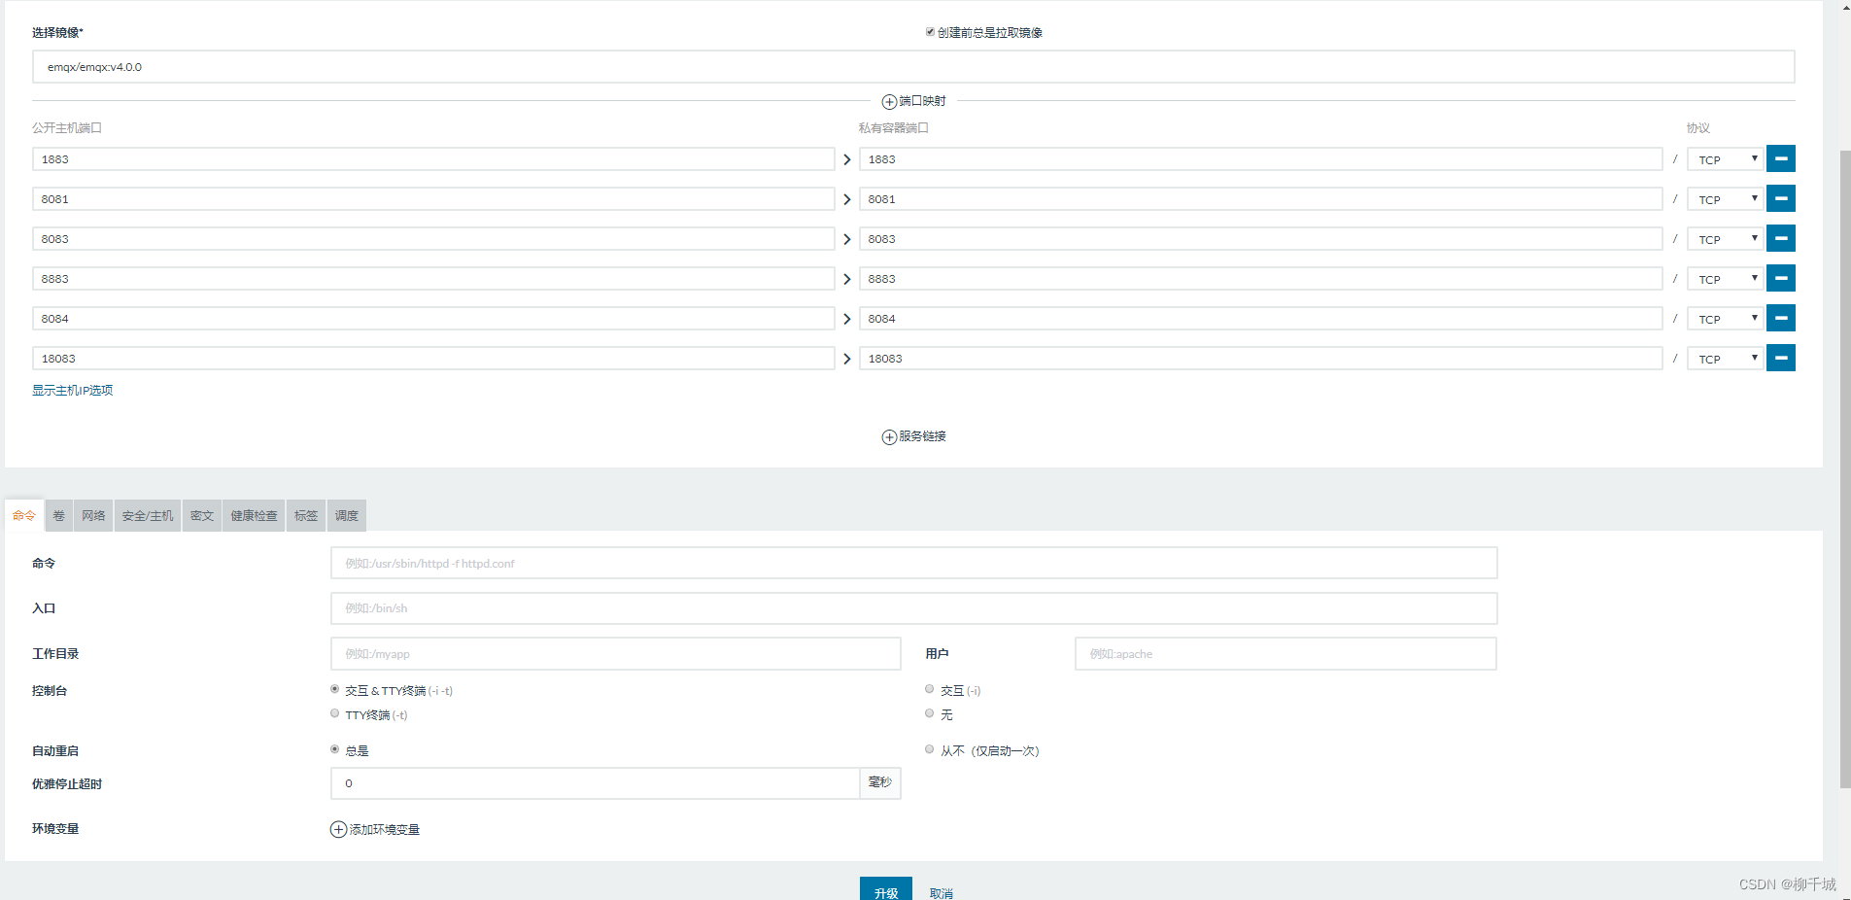The width and height of the screenshot is (1851, 900).
Task: Remove the 8083 port mapping row
Action: pos(1780,238)
